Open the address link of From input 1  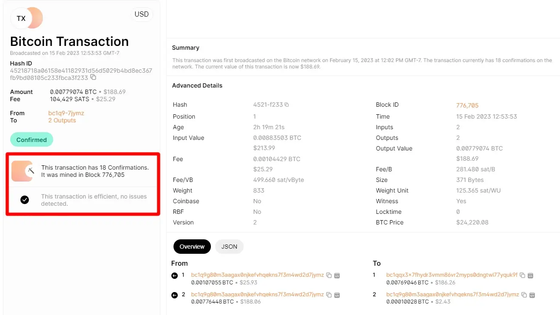click(x=258, y=275)
